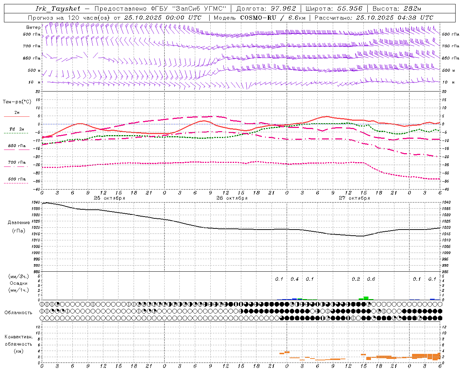Screen dimensions: 461x369
Task: Click the dashed pink line under '500 гПа' legend
Action: point(17,183)
